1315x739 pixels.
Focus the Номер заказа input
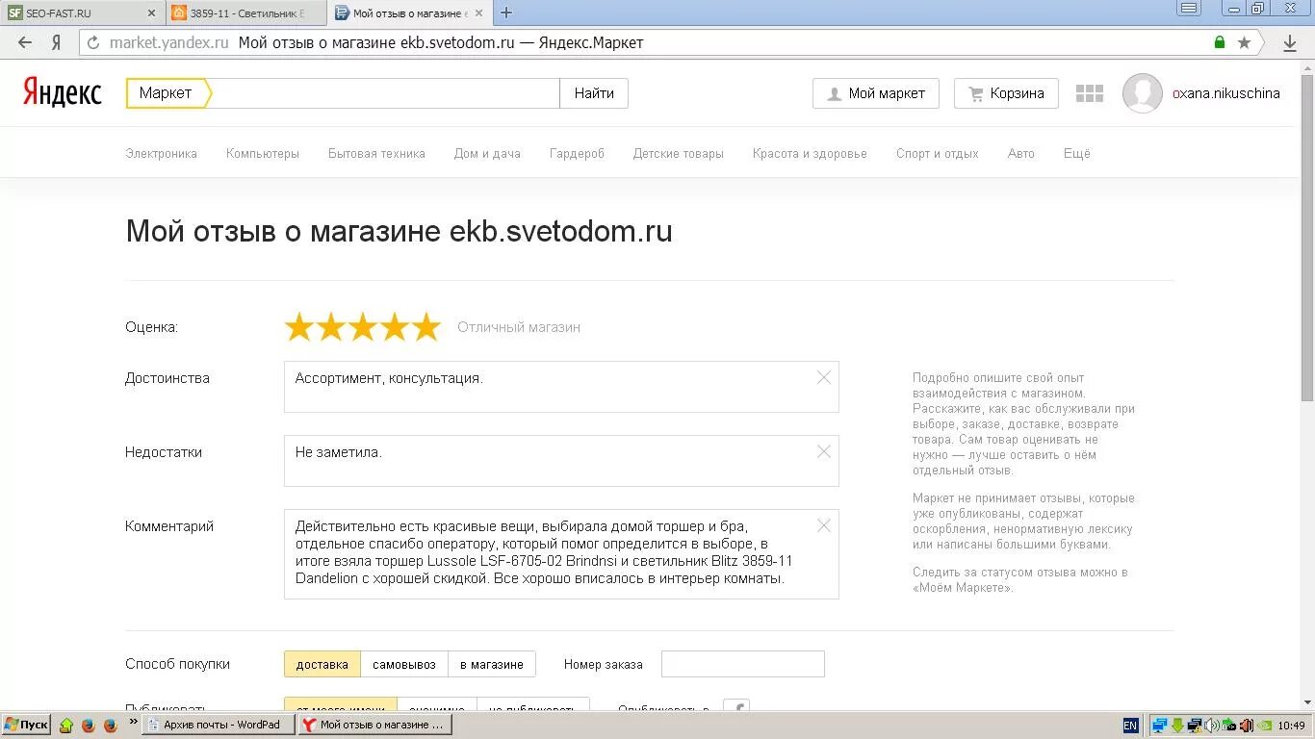point(743,664)
